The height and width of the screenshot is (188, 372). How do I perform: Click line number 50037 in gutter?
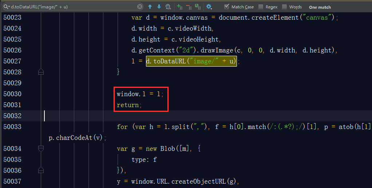[12, 181]
